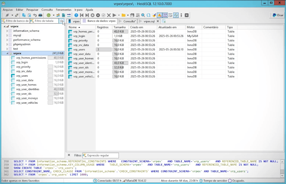Image resolution: width=286 pixels, height=184 pixels.
Task: Toggle wrap long lines icon
Action: (x=170, y=15)
